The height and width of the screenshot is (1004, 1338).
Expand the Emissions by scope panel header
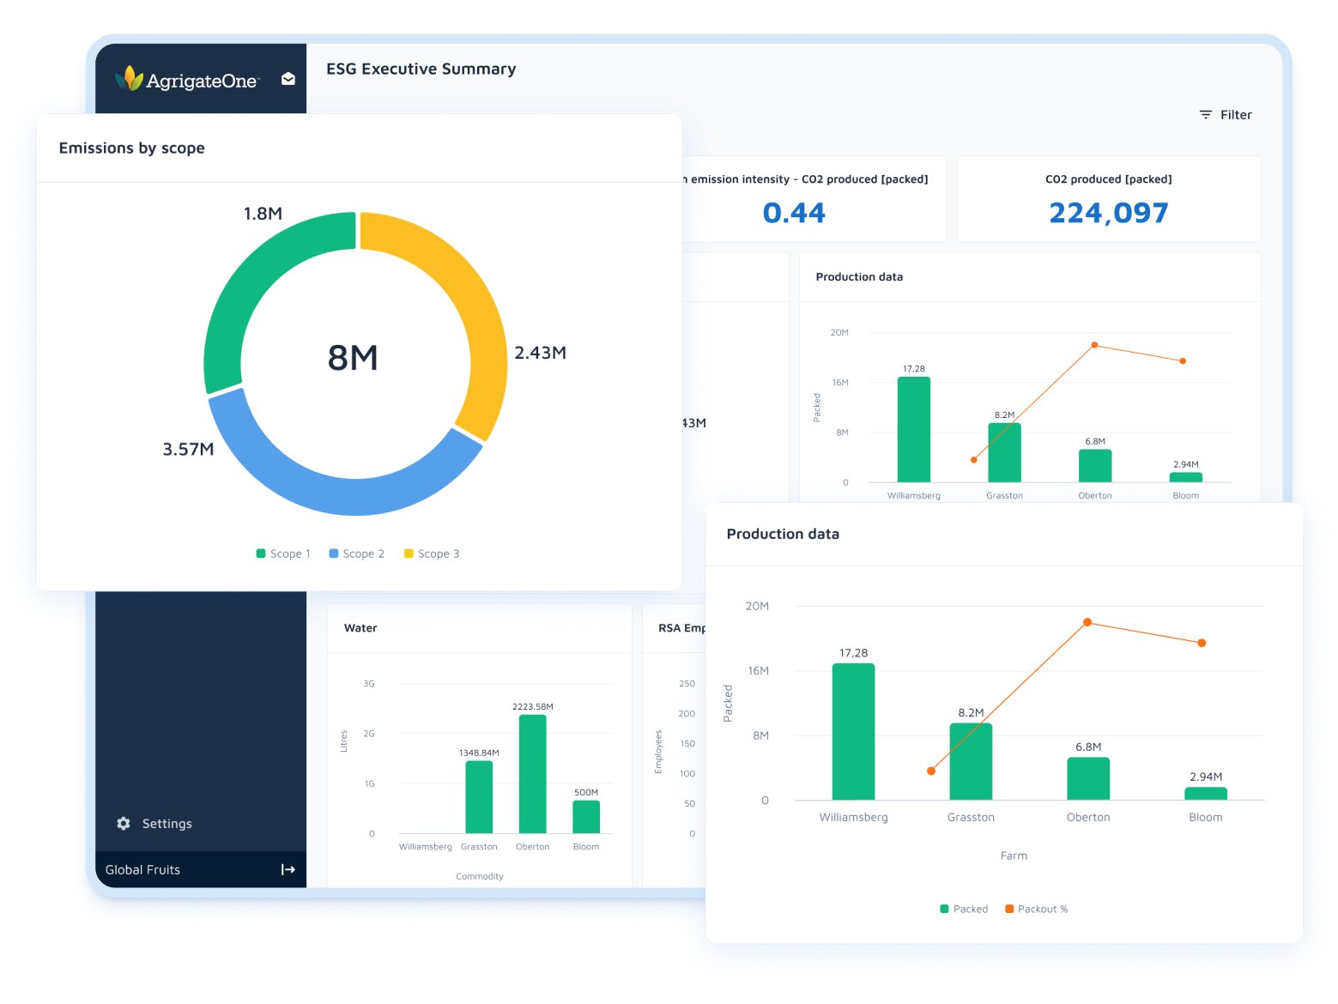131,148
